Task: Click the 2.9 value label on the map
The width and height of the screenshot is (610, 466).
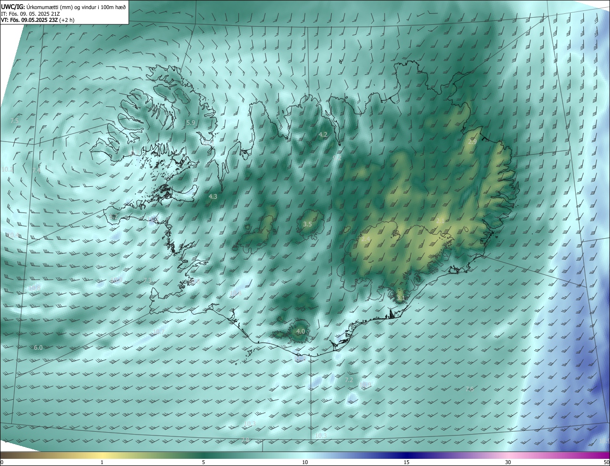Action: coord(472,142)
